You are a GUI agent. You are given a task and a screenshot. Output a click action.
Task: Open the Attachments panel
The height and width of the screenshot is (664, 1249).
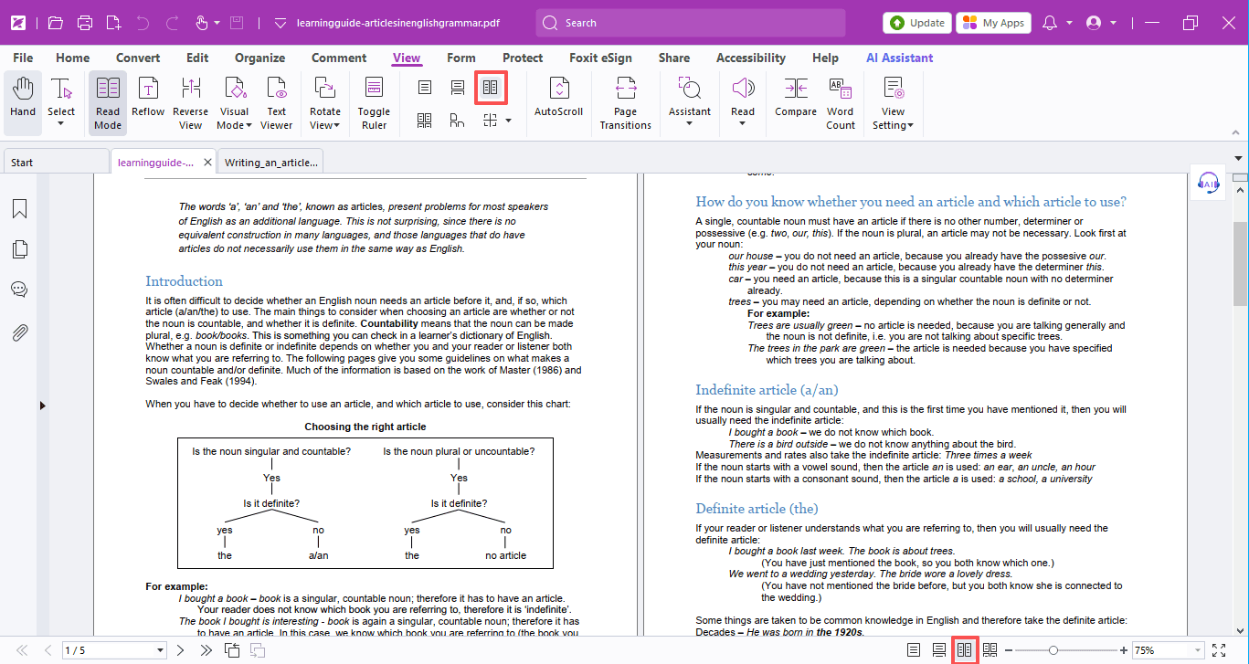[19, 332]
